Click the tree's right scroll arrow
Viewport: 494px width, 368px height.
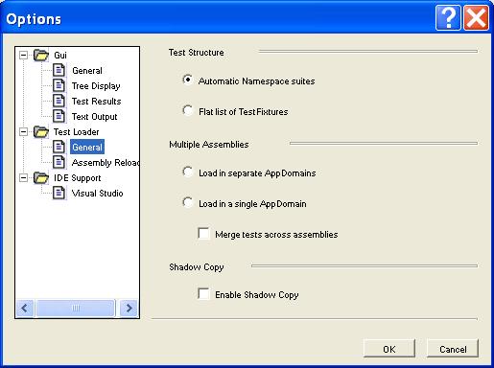point(129,308)
